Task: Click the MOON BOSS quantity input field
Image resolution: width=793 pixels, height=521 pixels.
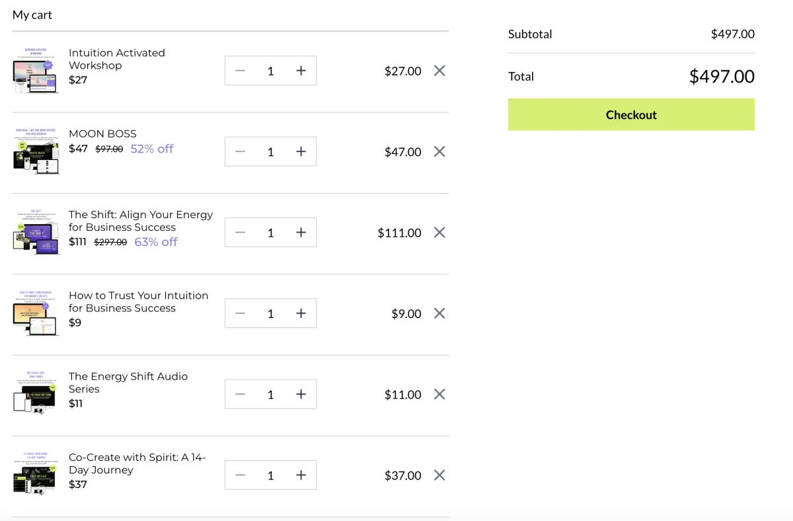Action: (x=270, y=151)
